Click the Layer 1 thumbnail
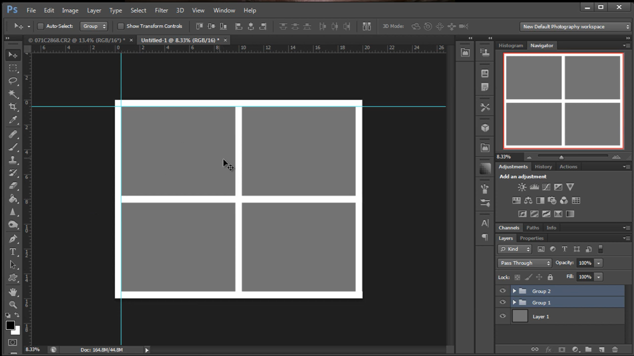Screen dimensions: 634x356 pyautogui.click(x=520, y=316)
